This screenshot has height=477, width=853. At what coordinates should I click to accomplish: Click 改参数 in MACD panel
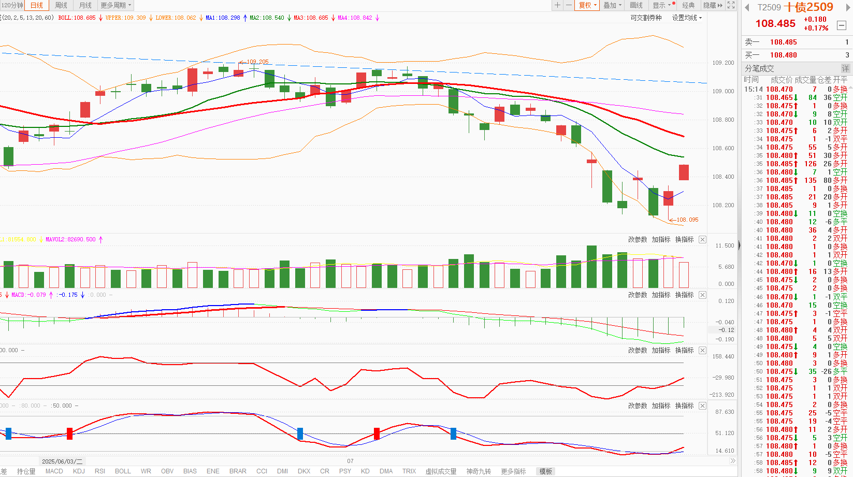pyautogui.click(x=638, y=295)
